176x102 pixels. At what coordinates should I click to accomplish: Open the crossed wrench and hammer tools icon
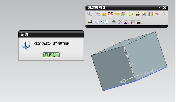click(120, 22)
